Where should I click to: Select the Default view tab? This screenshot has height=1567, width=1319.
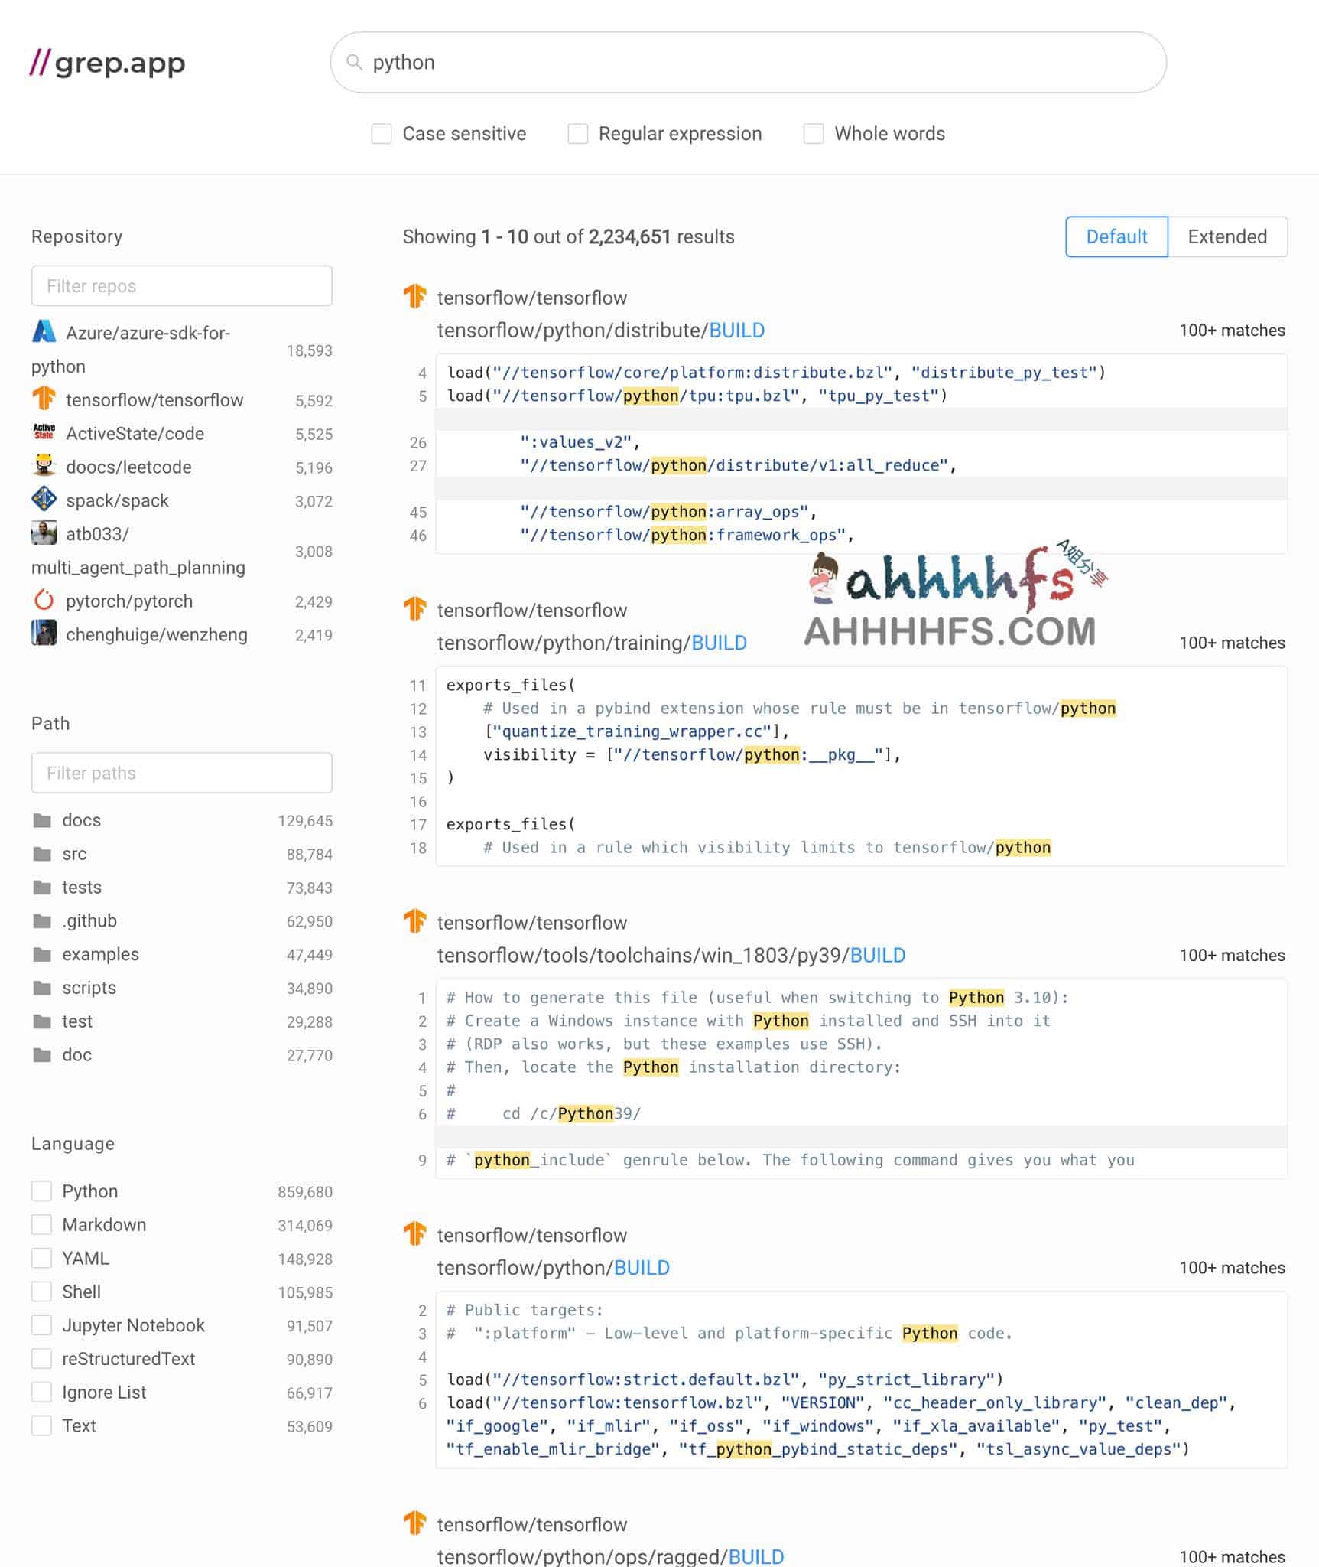click(1116, 237)
